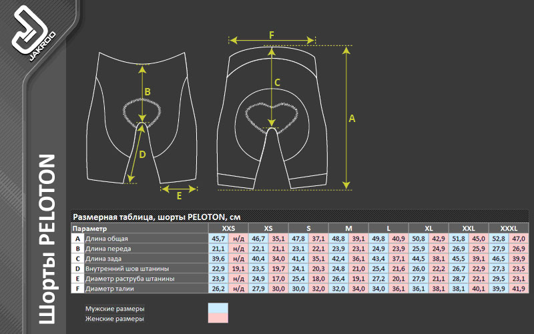Click cell 41,4 in row C for S
534x334 pixels.
click(x=298, y=259)
